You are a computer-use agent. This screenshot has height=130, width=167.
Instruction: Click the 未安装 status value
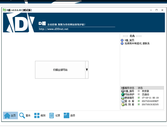tap(145, 91)
